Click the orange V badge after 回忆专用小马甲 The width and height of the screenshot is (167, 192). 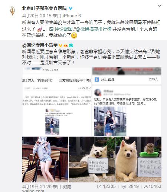pyautogui.click(x=60, y=45)
